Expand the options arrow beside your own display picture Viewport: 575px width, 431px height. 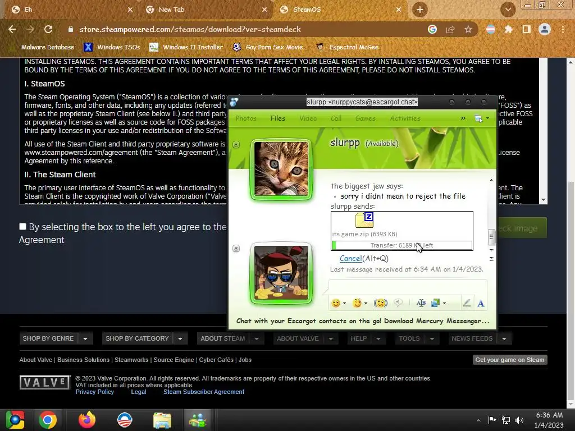(236, 249)
